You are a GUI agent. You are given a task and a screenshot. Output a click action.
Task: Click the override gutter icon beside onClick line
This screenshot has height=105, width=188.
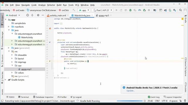pyautogui.click(x=50, y=61)
